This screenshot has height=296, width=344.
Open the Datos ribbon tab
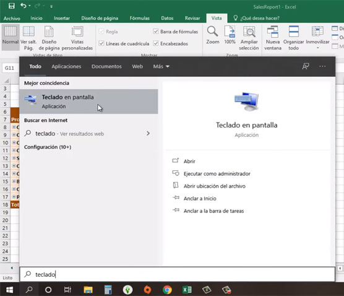tap(167, 18)
